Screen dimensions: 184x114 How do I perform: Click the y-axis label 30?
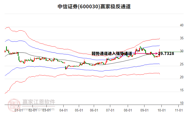click(x=182, y=51)
